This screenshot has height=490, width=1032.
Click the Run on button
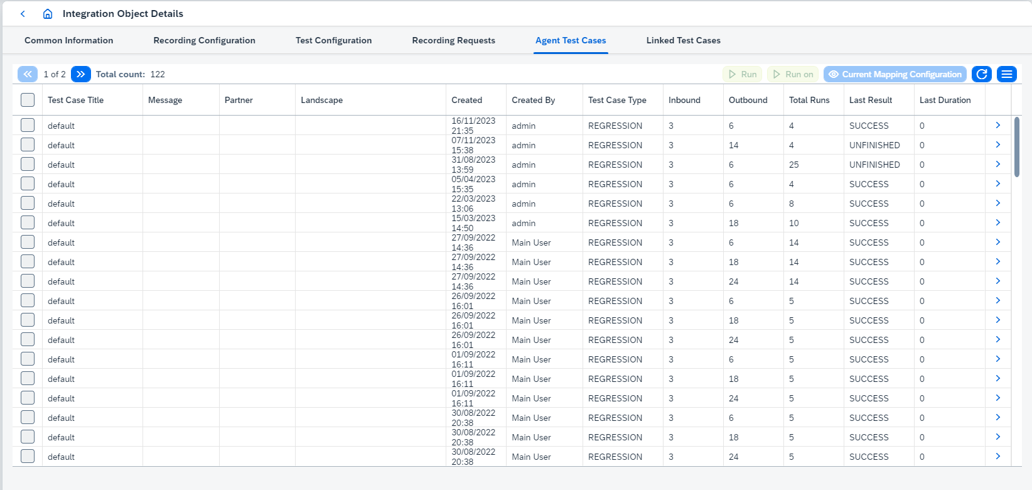pyautogui.click(x=793, y=74)
